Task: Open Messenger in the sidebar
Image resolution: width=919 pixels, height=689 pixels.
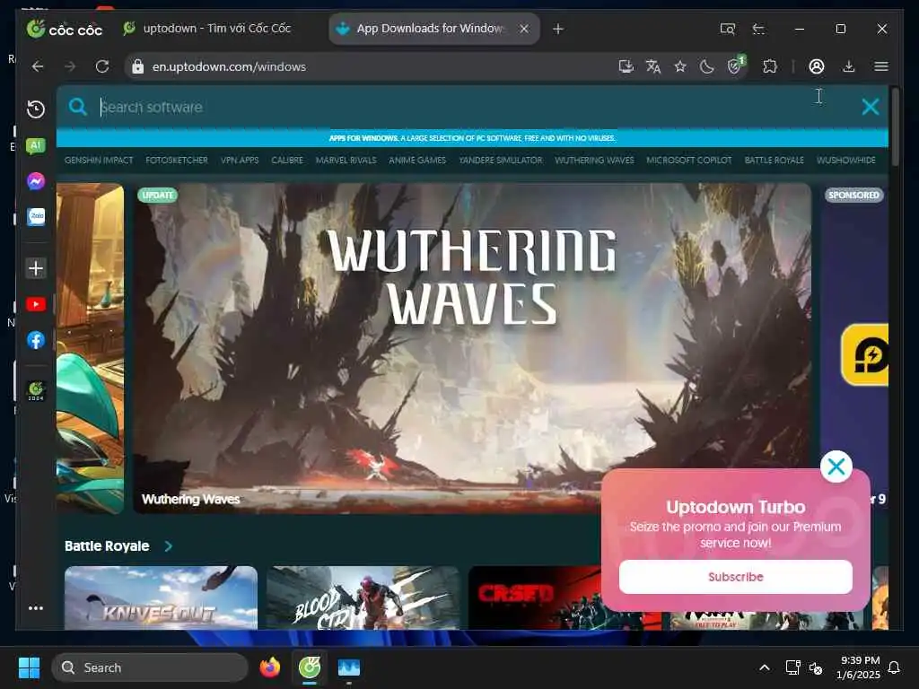Action: [36, 181]
